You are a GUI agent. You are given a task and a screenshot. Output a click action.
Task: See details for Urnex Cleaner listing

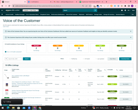126,84
